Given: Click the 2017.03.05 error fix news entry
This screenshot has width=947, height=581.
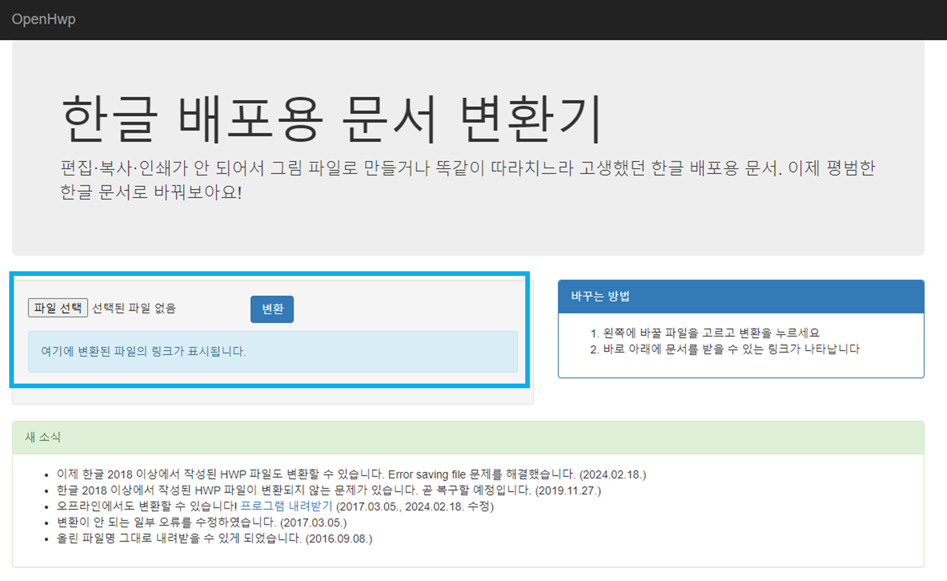Looking at the screenshot, I should click(x=201, y=523).
